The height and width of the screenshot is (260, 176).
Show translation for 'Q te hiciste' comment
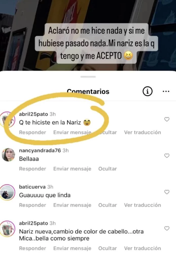click(142, 132)
